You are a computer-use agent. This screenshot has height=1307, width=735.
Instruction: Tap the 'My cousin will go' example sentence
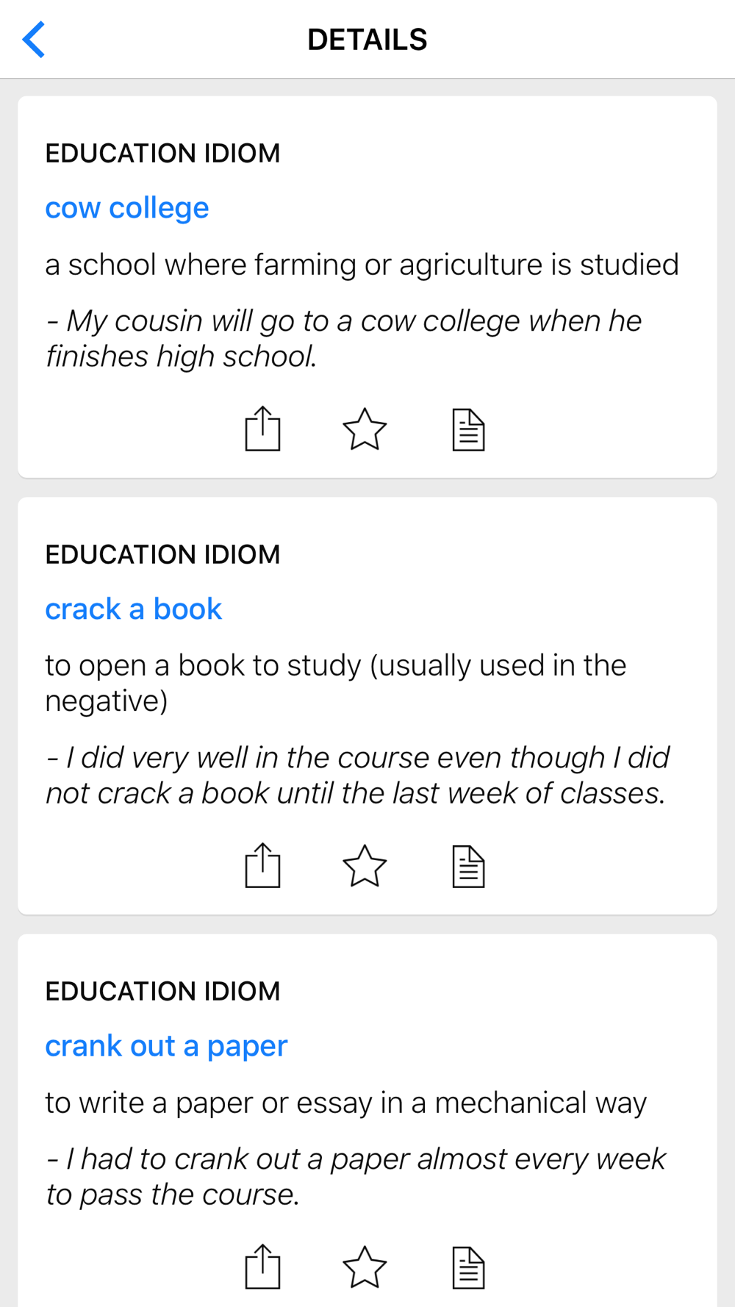pyautogui.click(x=343, y=338)
